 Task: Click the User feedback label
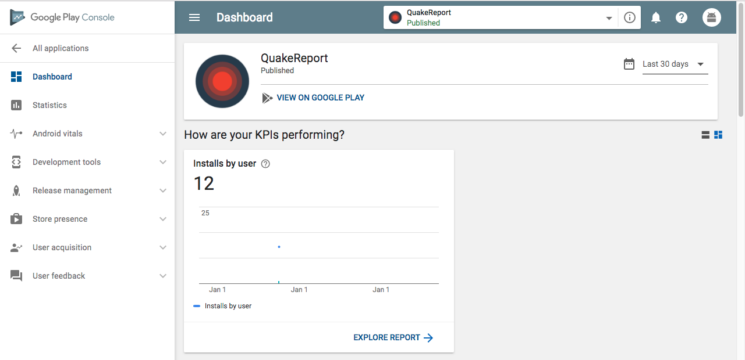[x=59, y=276]
